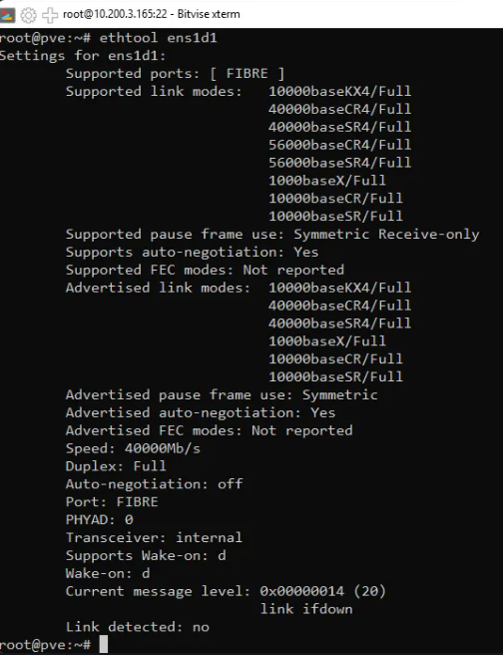Click the 'Current message level' line
The height and width of the screenshot is (655, 503).
(226, 591)
